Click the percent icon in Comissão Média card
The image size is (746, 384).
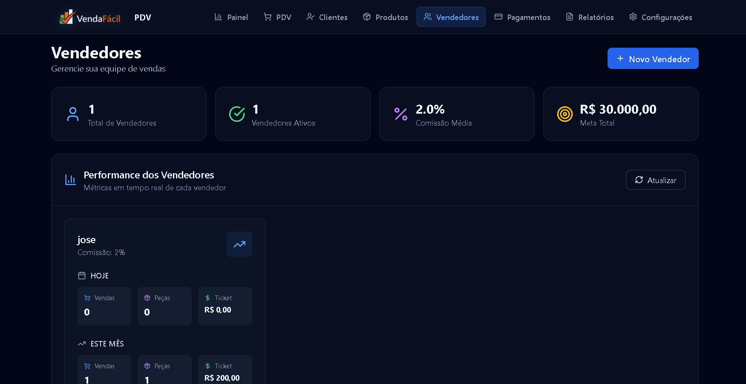[x=401, y=114]
